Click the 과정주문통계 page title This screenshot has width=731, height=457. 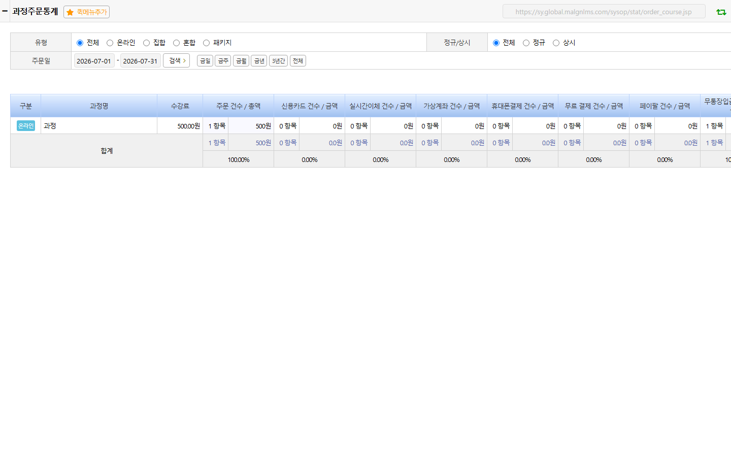(x=35, y=11)
